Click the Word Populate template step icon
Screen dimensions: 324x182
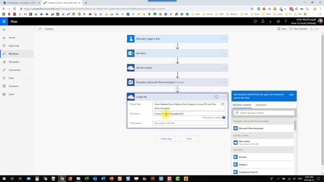tap(131, 82)
